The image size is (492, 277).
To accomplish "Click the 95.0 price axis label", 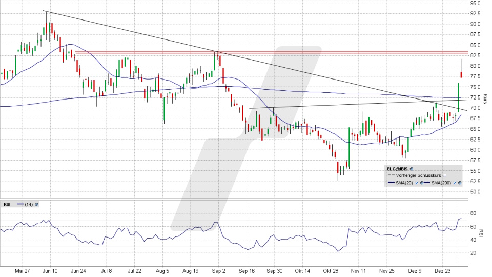I will click(x=475, y=3).
